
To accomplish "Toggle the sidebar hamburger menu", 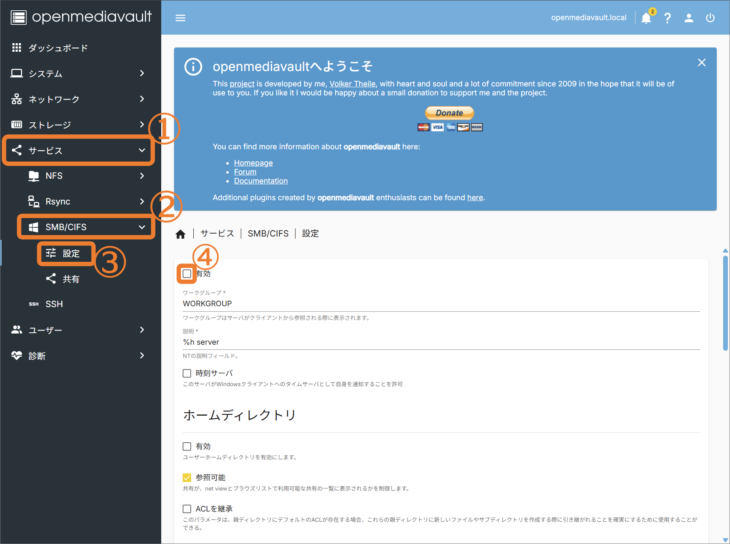I will point(180,18).
